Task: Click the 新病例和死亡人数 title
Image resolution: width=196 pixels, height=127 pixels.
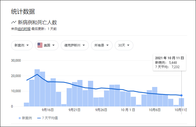Action: [x=37, y=22]
